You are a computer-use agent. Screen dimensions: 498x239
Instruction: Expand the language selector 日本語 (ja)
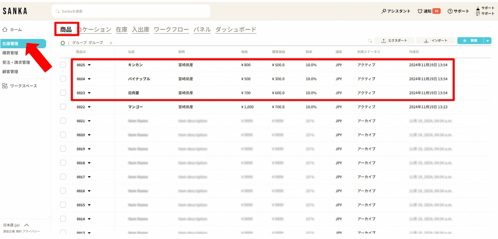tap(27, 225)
